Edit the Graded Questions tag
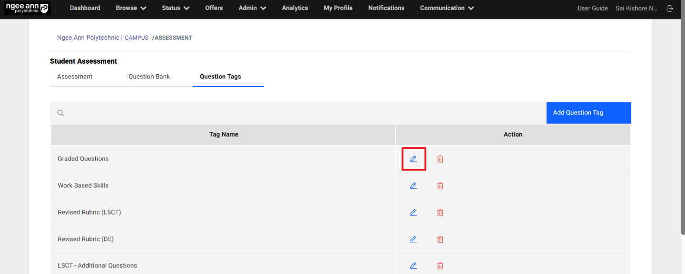Image resolution: width=685 pixels, height=274 pixels. pos(413,159)
